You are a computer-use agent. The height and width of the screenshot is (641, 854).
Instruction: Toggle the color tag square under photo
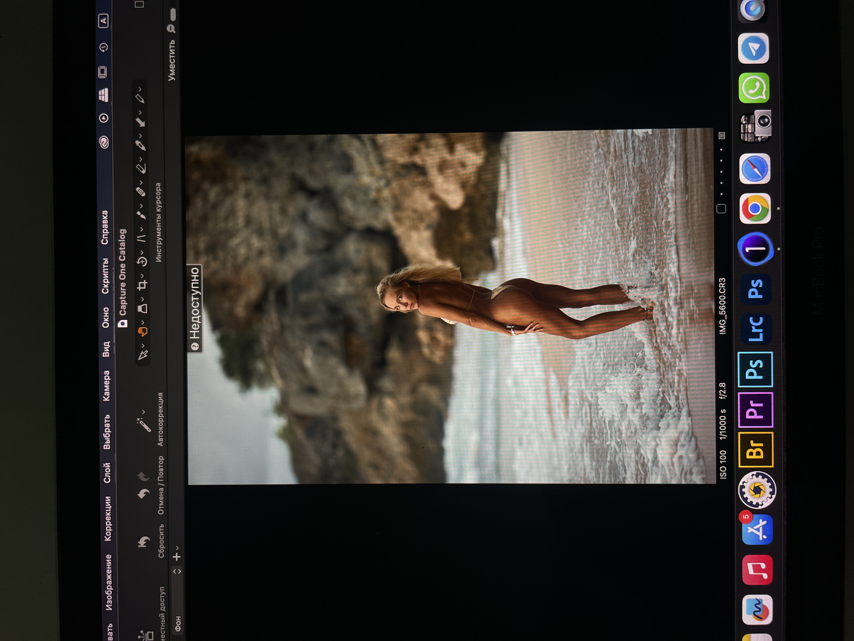pos(721,209)
